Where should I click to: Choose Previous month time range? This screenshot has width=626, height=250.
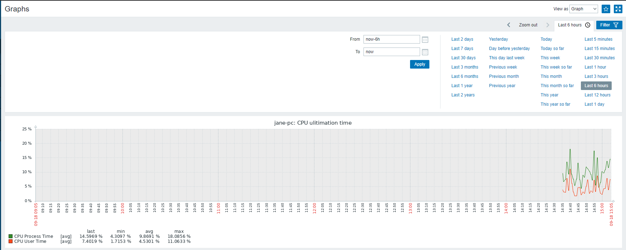pos(504,76)
